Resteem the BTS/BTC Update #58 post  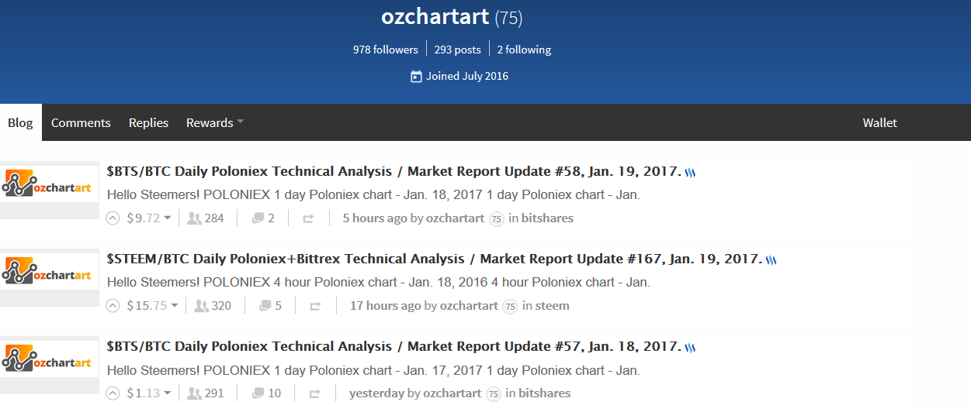coord(308,219)
